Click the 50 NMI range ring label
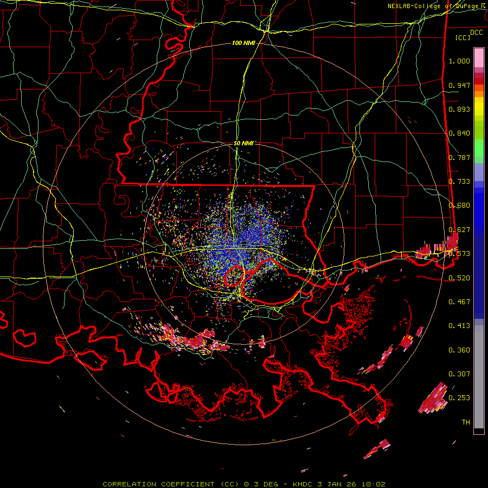The image size is (488, 488). coord(243,143)
